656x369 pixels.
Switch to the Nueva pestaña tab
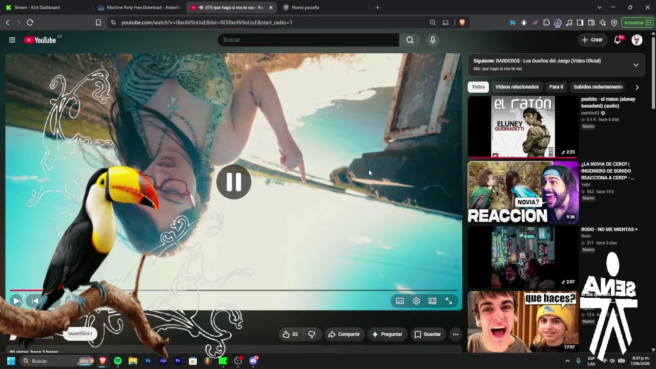pos(323,7)
